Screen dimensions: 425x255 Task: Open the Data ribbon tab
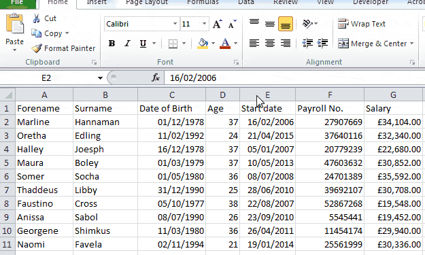point(246,3)
